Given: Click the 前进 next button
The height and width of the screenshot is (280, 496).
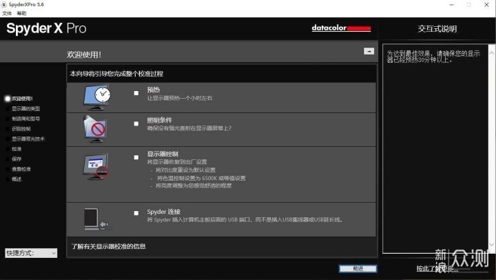Looking at the screenshot, I should click(x=358, y=268).
